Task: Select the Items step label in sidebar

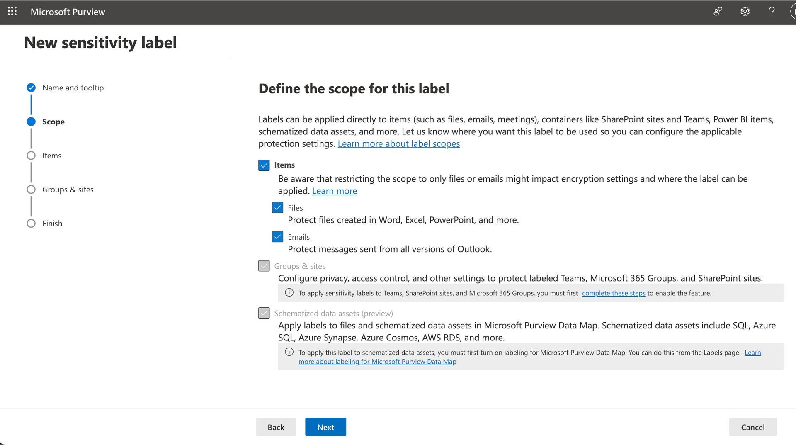Action: point(52,156)
